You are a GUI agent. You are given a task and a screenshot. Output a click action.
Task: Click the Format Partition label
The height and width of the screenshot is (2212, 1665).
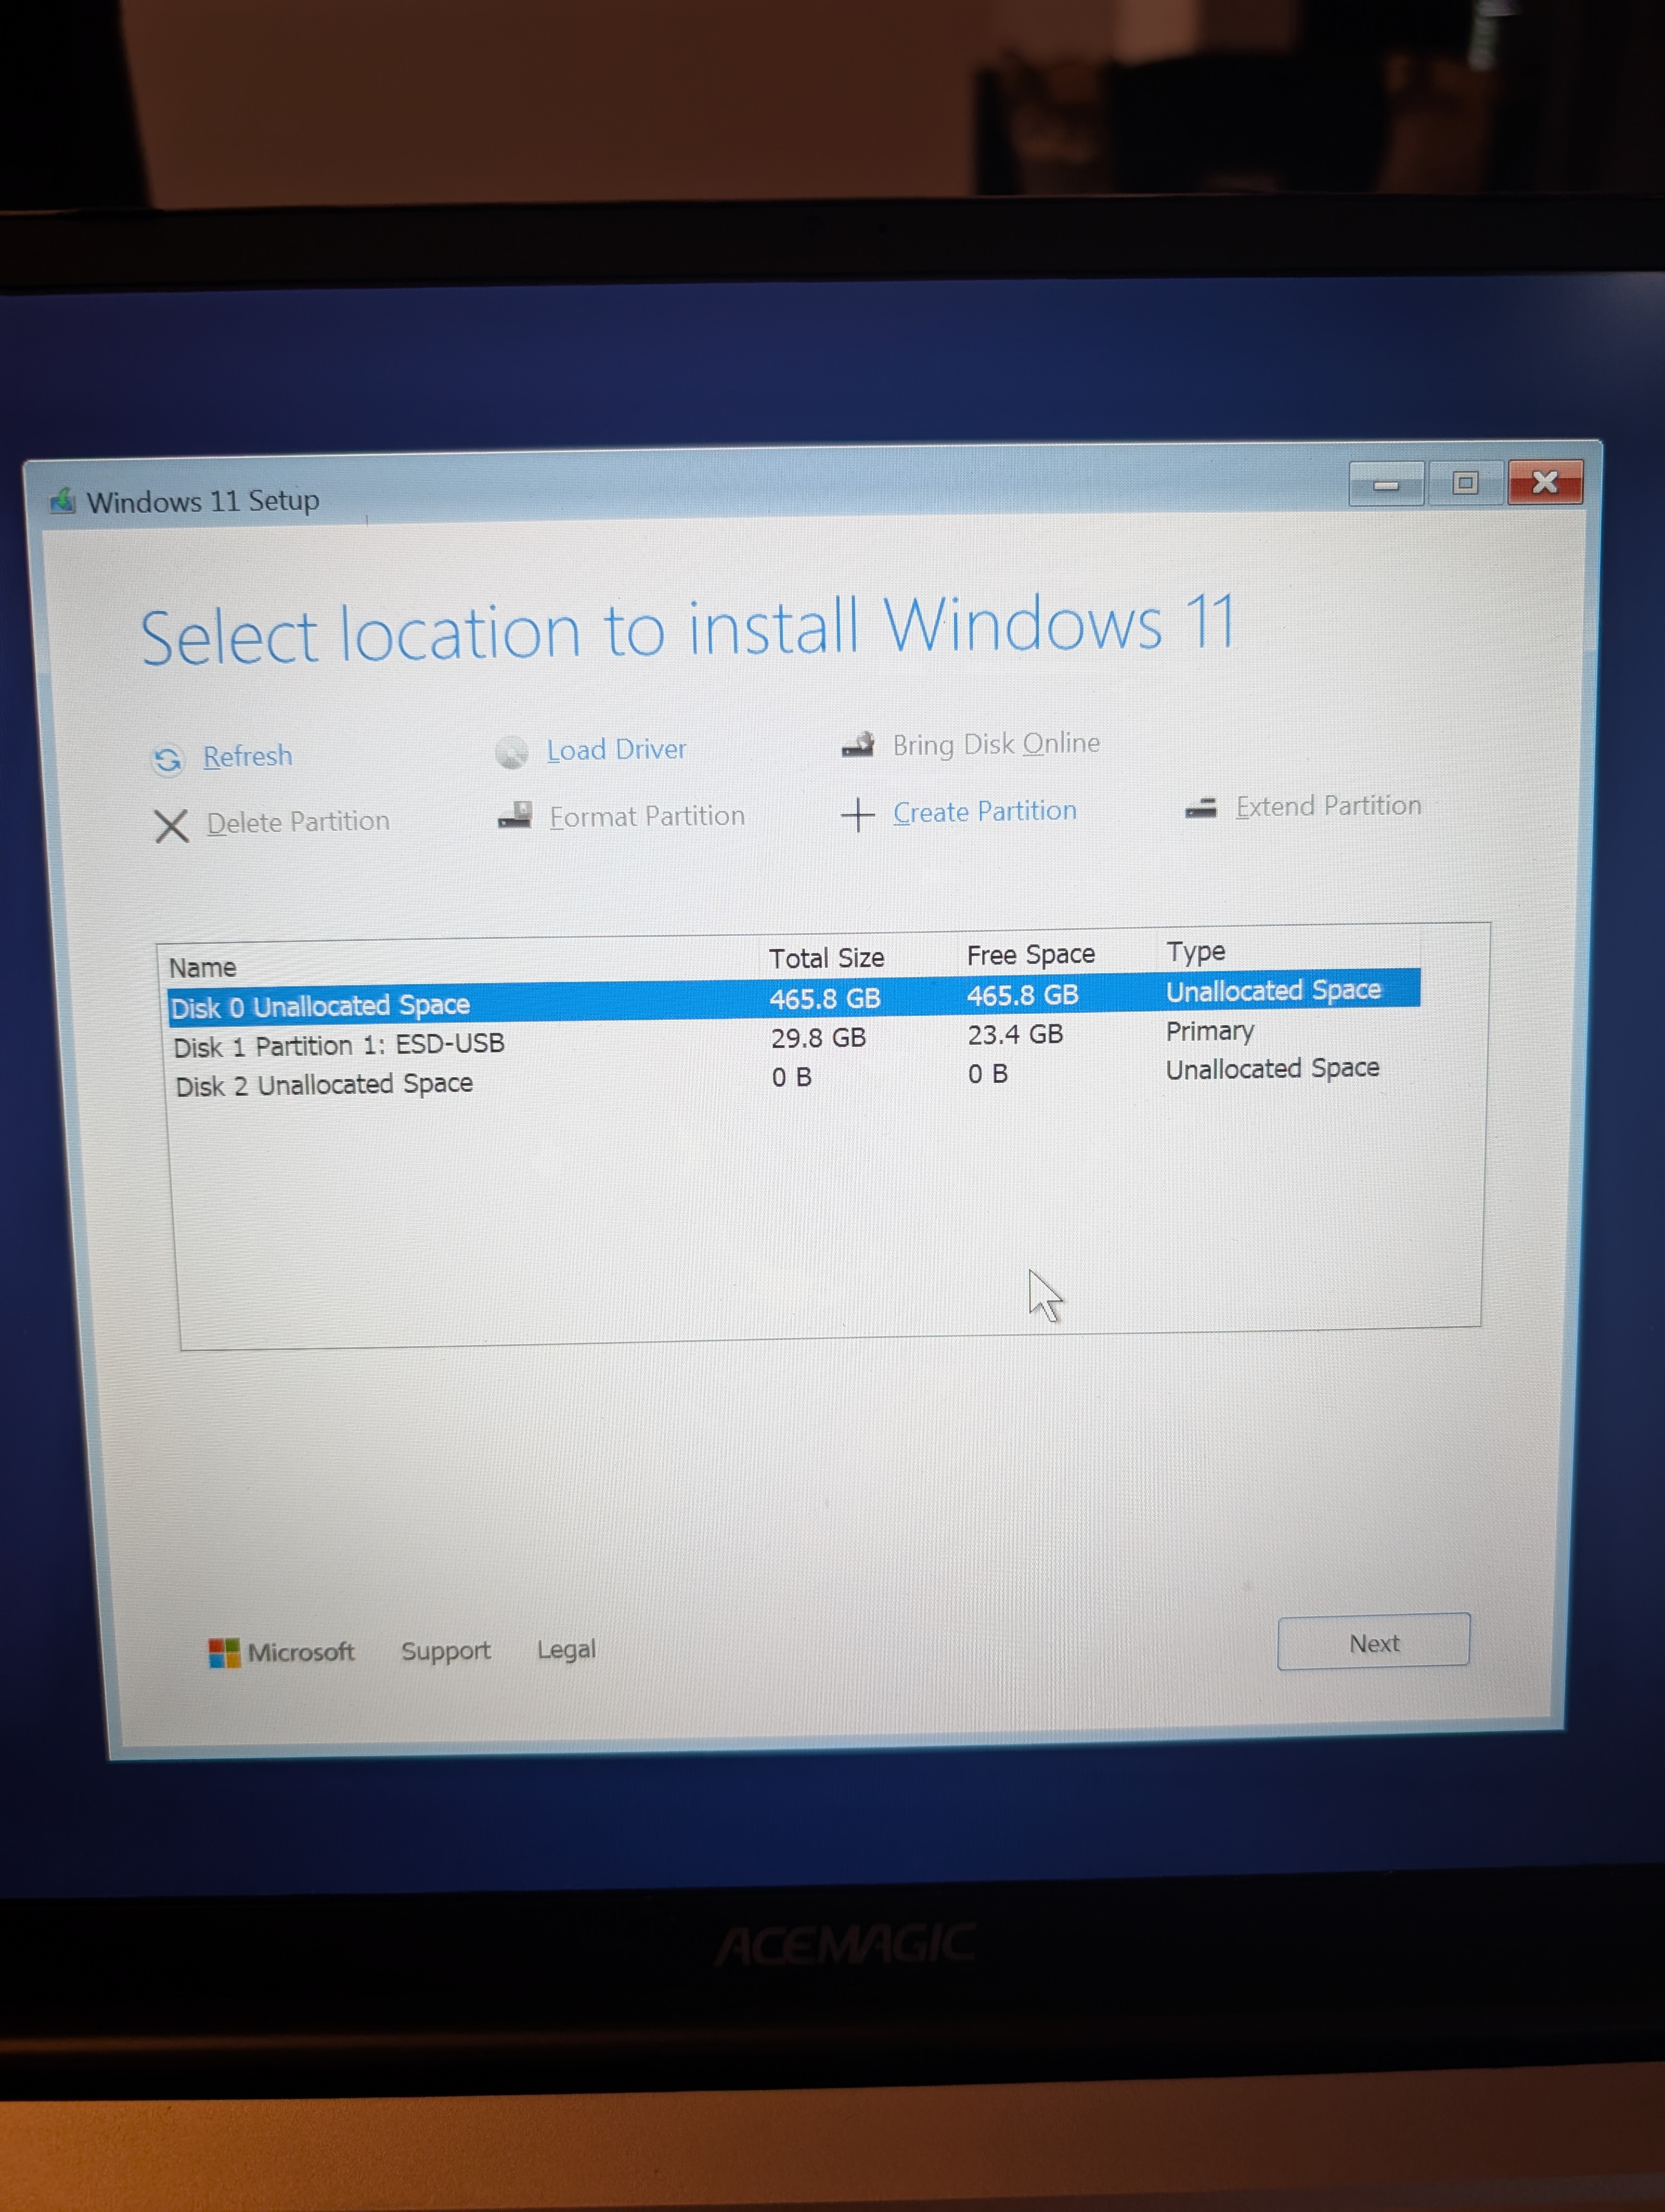pyautogui.click(x=647, y=817)
